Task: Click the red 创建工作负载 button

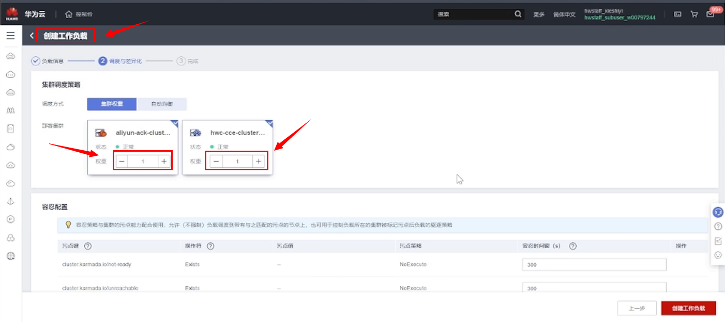Action: (x=688, y=308)
